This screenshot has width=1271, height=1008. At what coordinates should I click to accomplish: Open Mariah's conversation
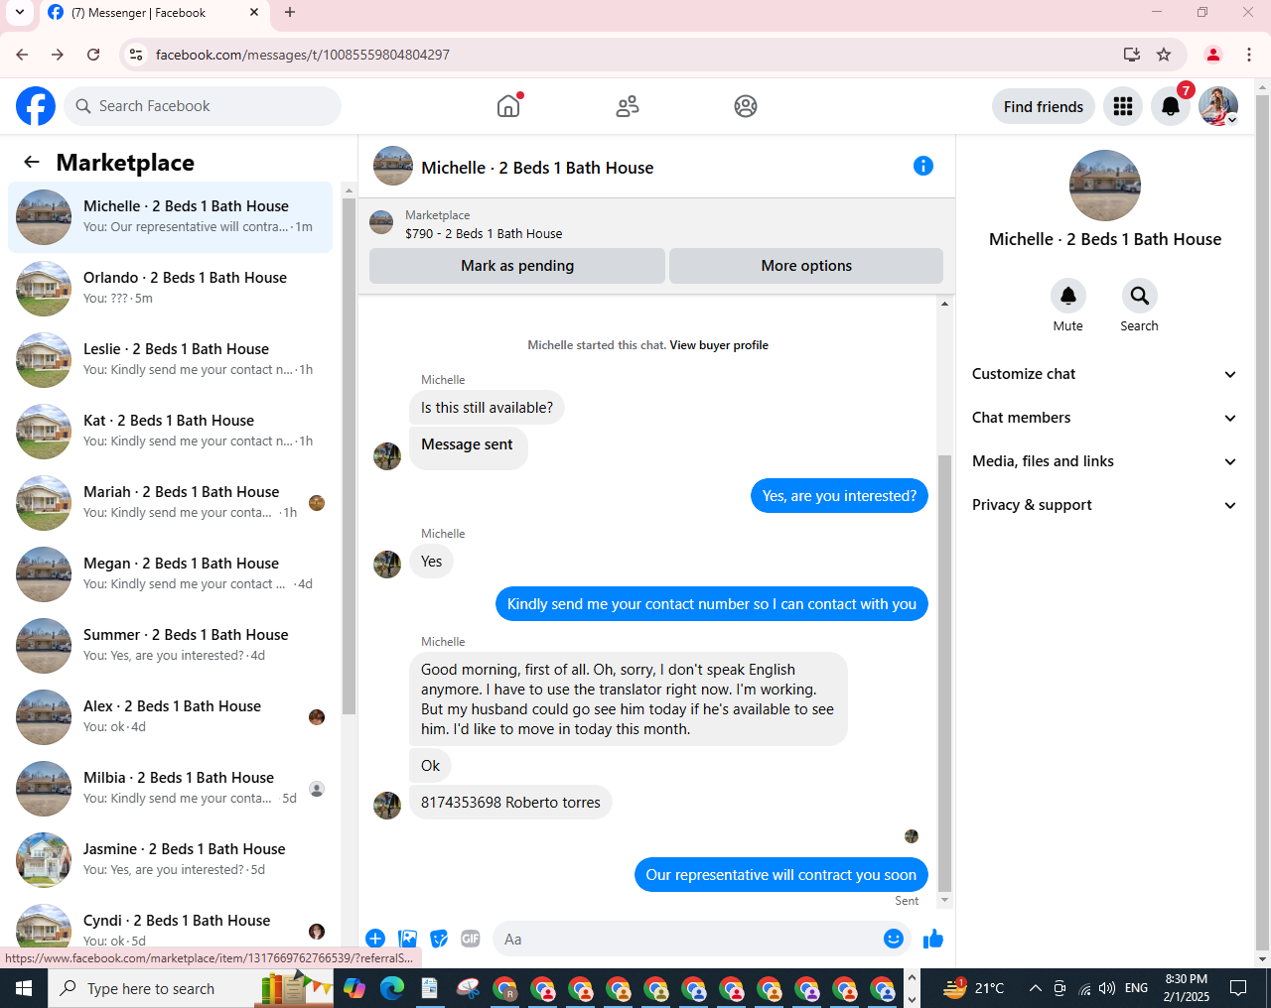coord(171,503)
